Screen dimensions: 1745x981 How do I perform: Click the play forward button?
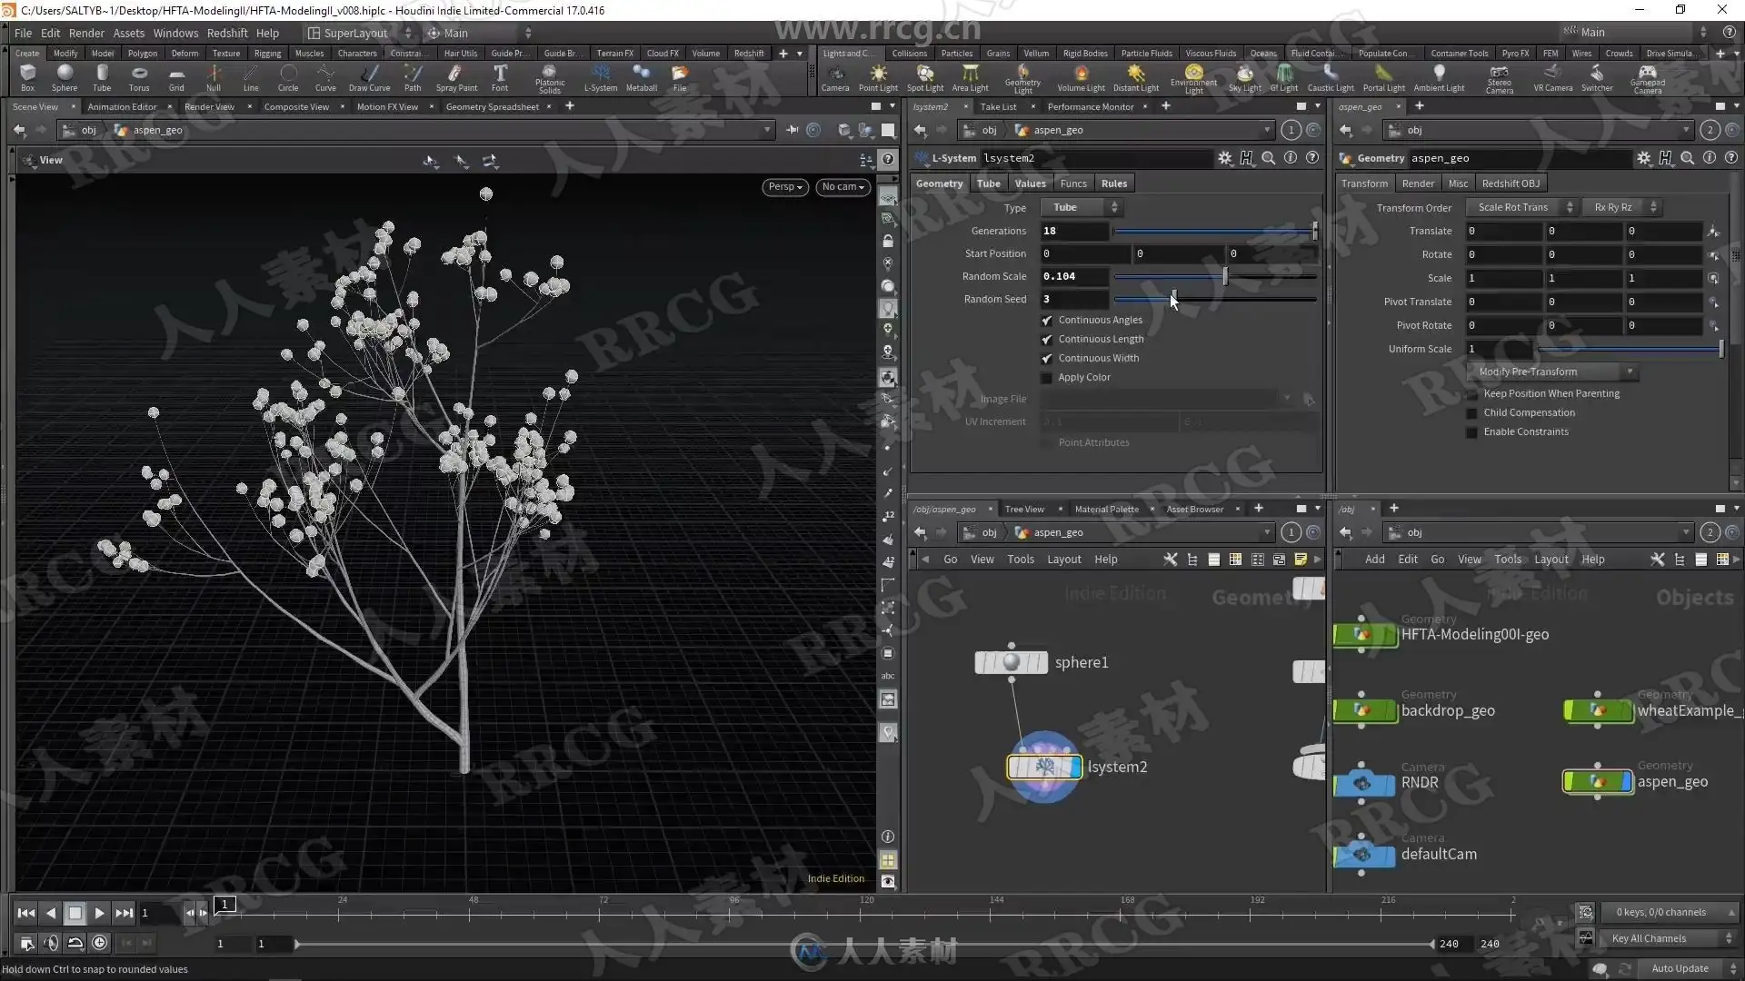tap(100, 913)
